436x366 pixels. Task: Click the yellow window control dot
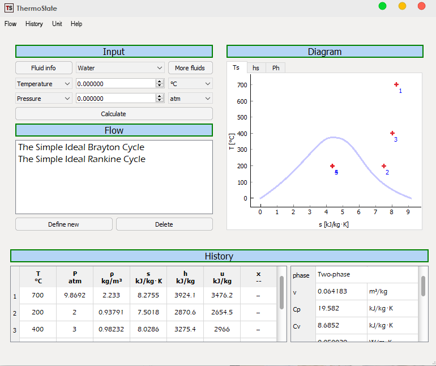(x=402, y=6)
